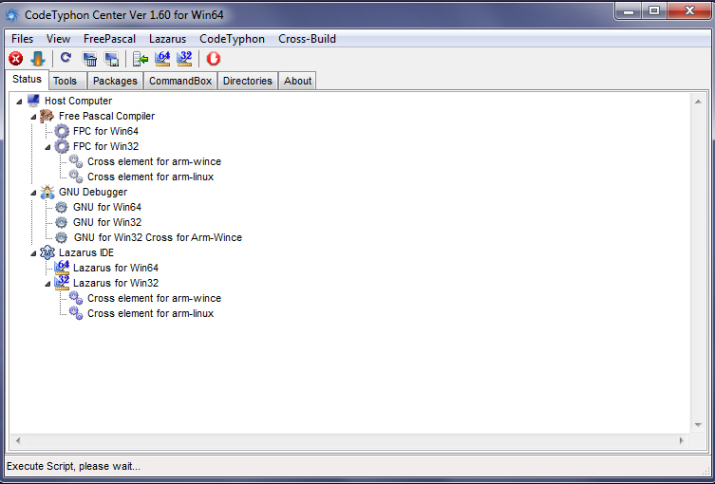
Task: Click the GNU Debugger bug icon
Action: click(47, 192)
